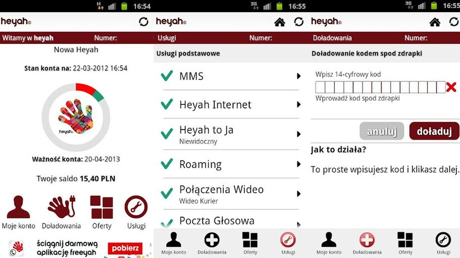Tap the refresh icon on the Doładowania screen
The image size is (460, 258).
[x=454, y=22]
